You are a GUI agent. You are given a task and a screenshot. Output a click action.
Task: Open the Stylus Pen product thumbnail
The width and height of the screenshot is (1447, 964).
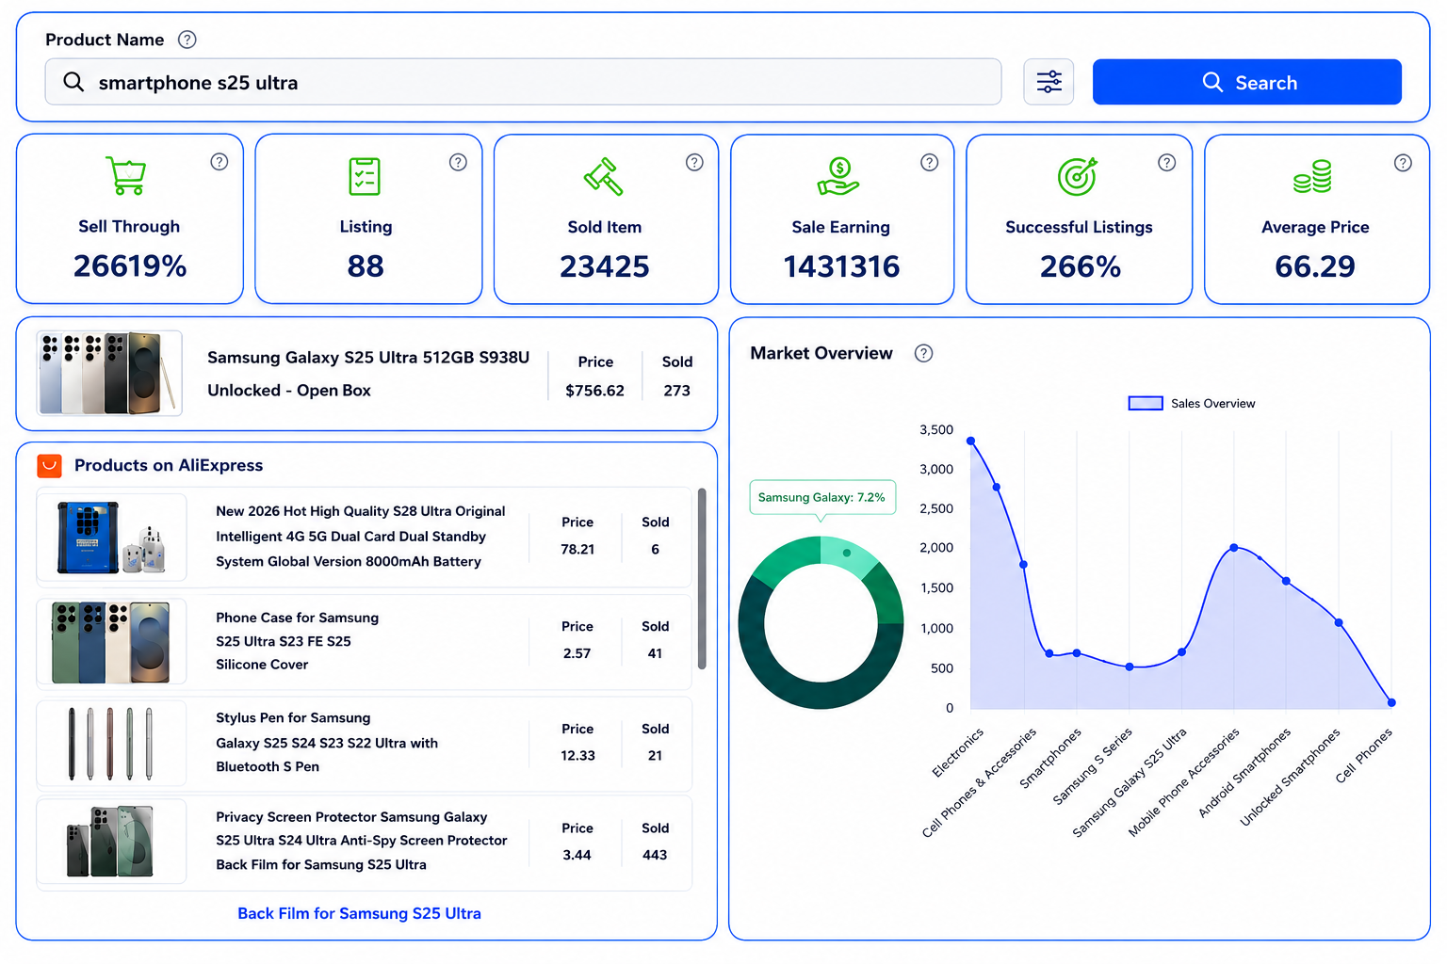point(111,744)
